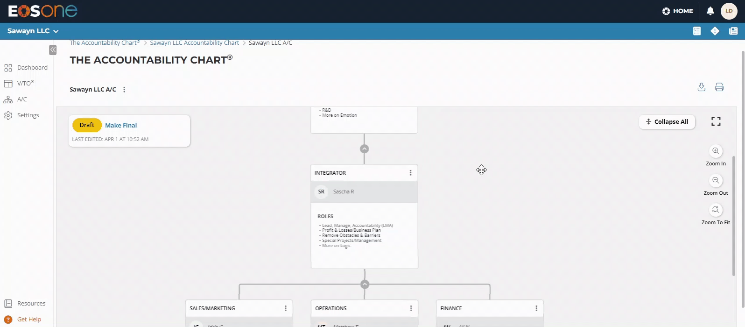Image resolution: width=745 pixels, height=327 pixels.
Task: Open Get Help in the sidebar
Action: pyautogui.click(x=29, y=319)
